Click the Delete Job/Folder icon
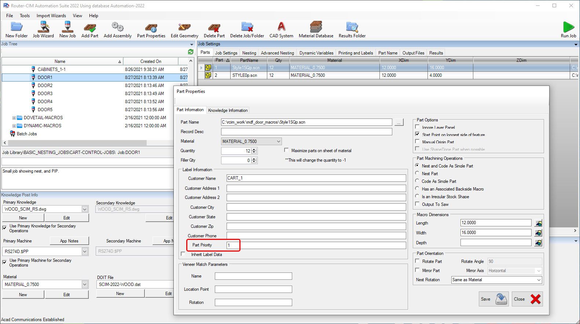This screenshot has height=324, width=580. pyautogui.click(x=247, y=29)
